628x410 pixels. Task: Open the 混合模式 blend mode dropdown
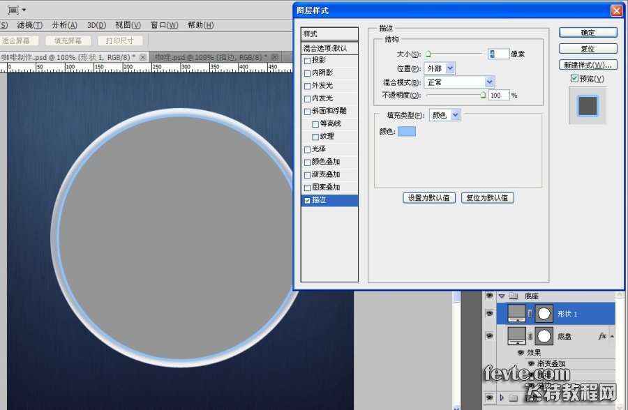click(459, 82)
